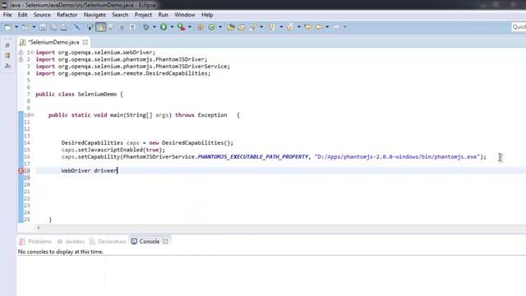
Task: Click the Save icon in toolbar
Action: (43, 27)
